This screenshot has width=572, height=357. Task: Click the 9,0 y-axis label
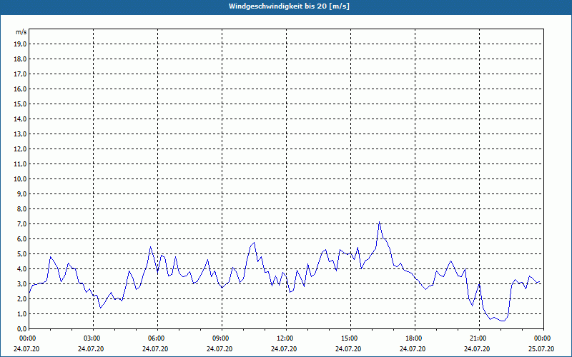pyautogui.click(x=21, y=193)
